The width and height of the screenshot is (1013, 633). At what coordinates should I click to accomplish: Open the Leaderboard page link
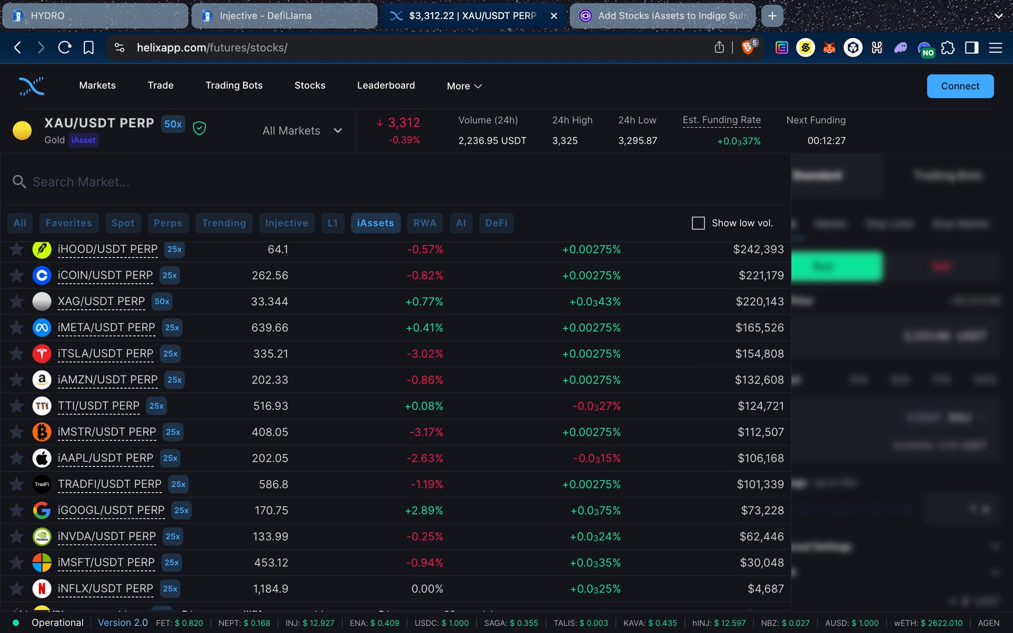click(386, 85)
